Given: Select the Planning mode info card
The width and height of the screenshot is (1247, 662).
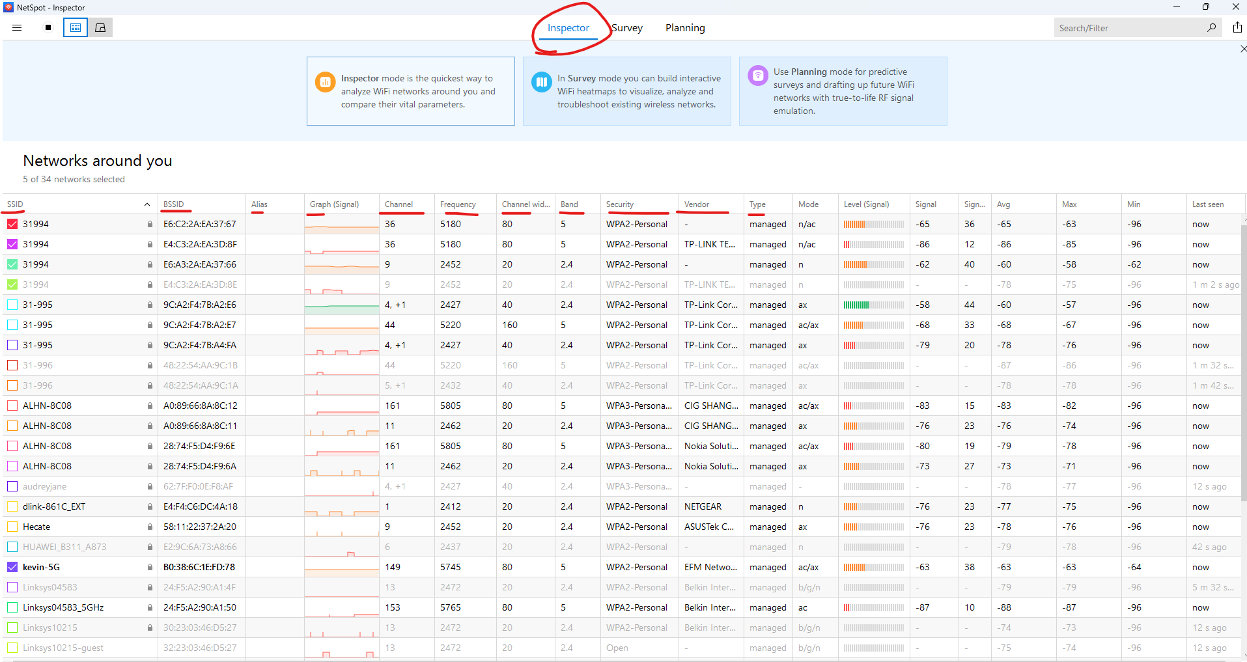Looking at the screenshot, I should (843, 91).
